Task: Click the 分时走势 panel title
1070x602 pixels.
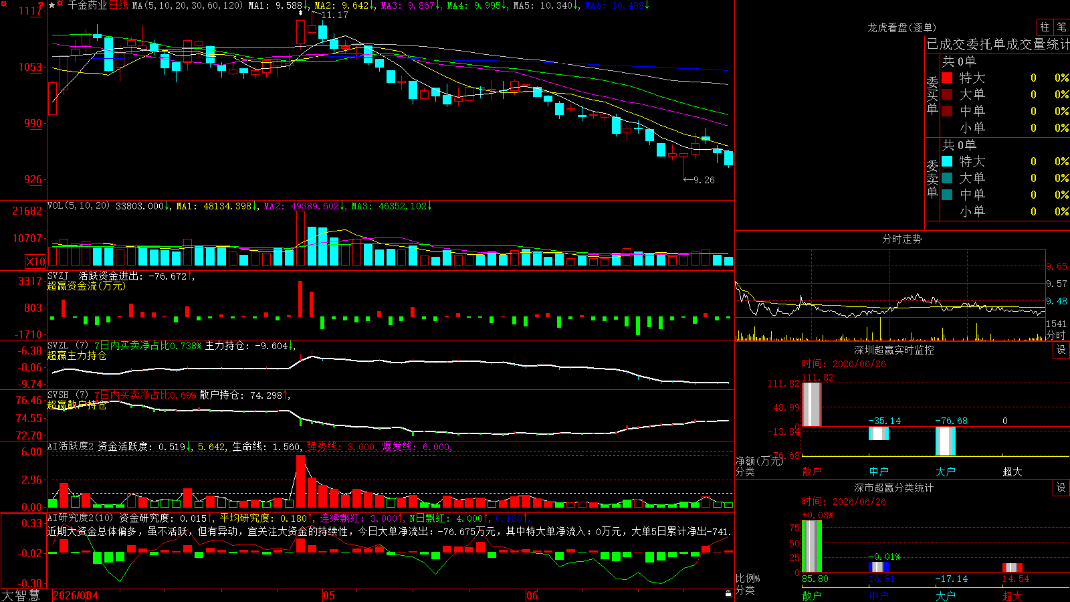Action: pos(902,239)
